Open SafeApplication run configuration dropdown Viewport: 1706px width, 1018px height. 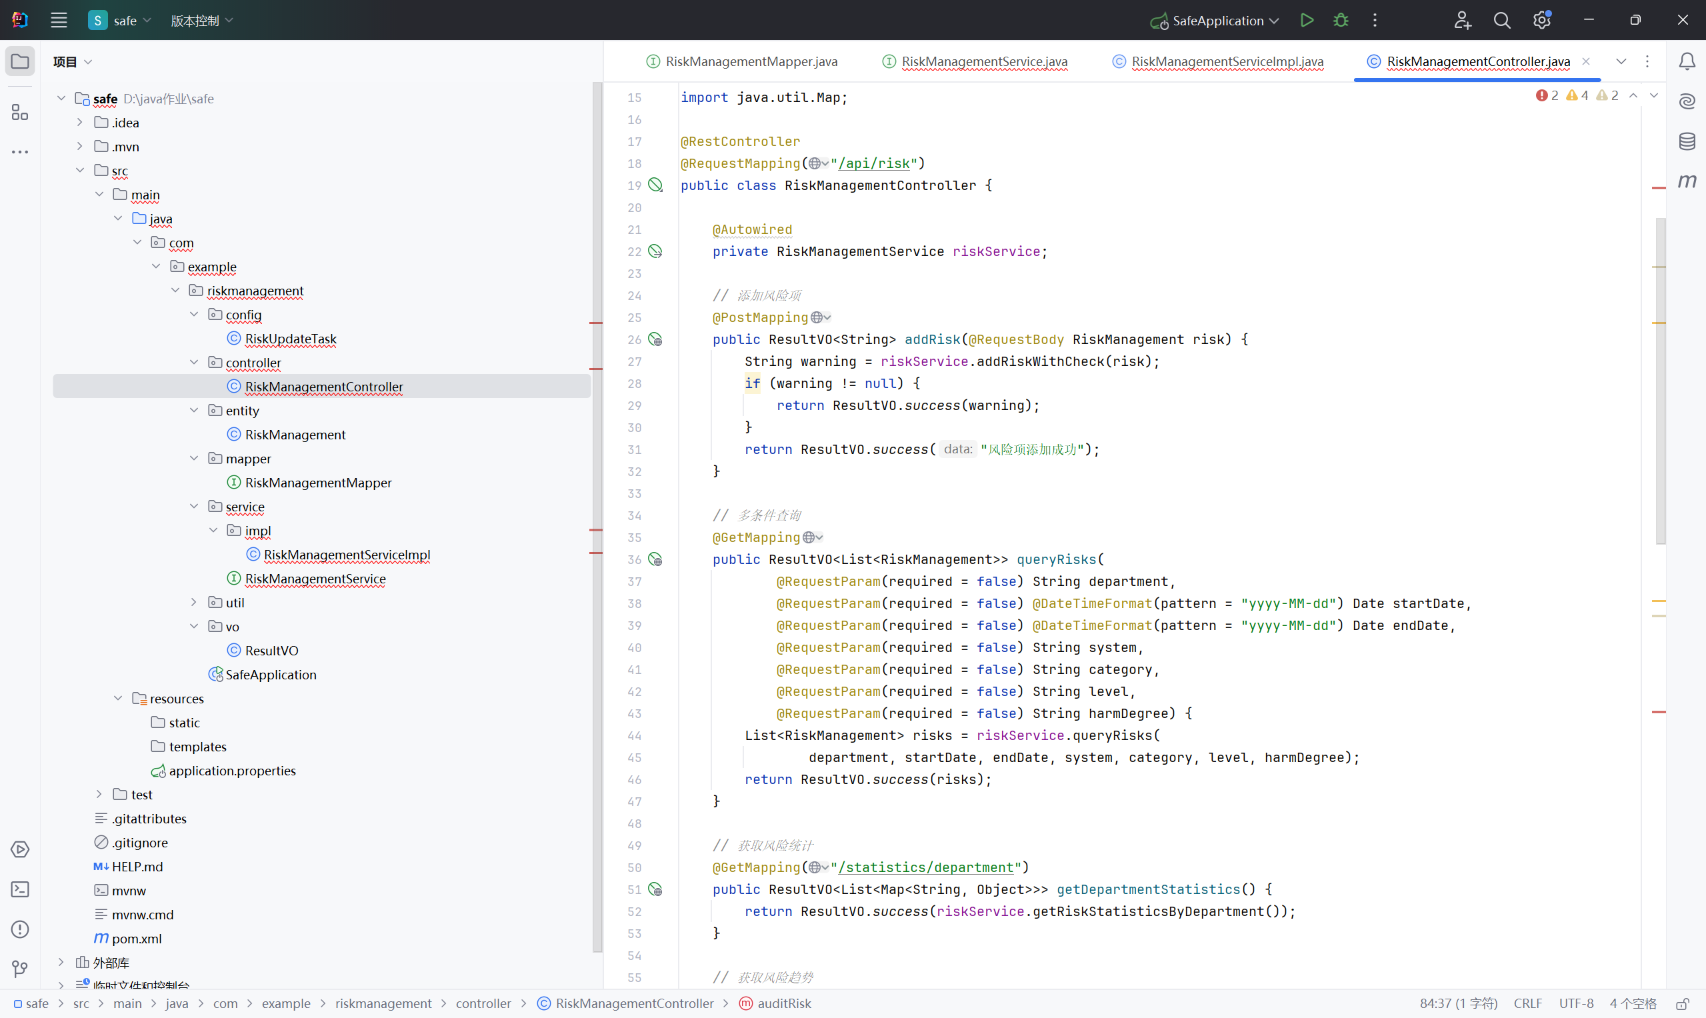pos(1217,21)
